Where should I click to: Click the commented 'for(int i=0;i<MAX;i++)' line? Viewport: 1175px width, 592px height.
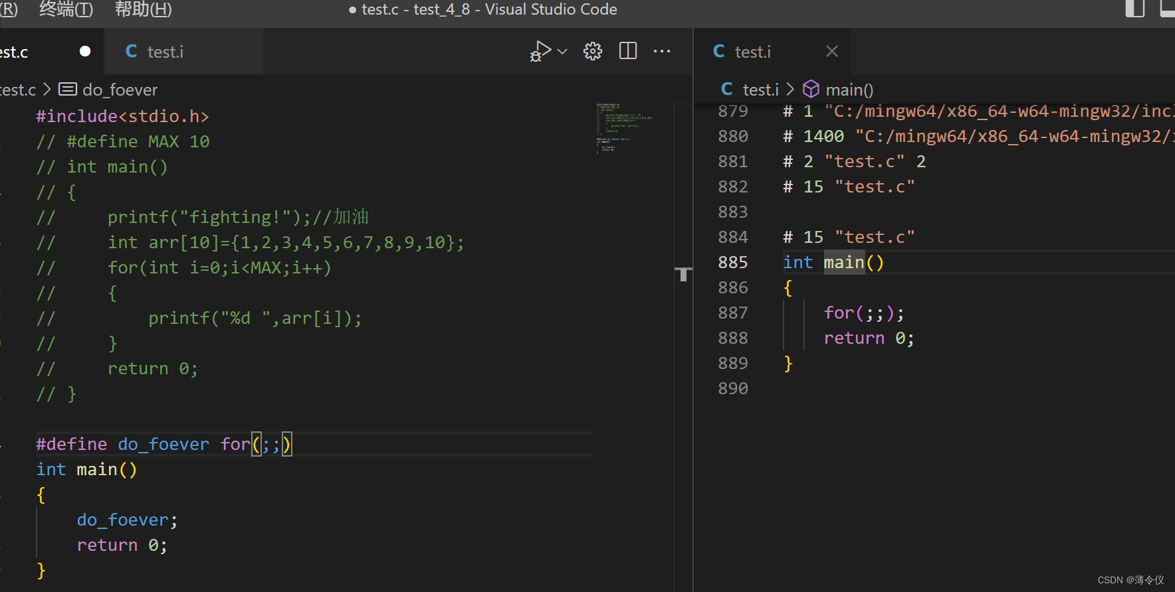pos(184,267)
